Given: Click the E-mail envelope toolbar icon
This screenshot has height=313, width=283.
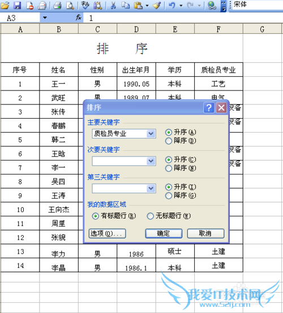Looking at the screenshot, I should tap(42, 5).
